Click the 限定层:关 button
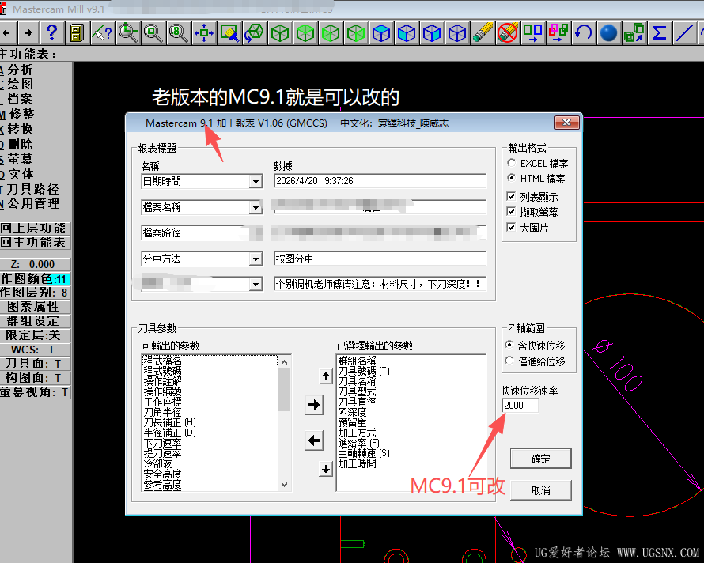Viewport: 704px width, 563px height. pyautogui.click(x=35, y=335)
